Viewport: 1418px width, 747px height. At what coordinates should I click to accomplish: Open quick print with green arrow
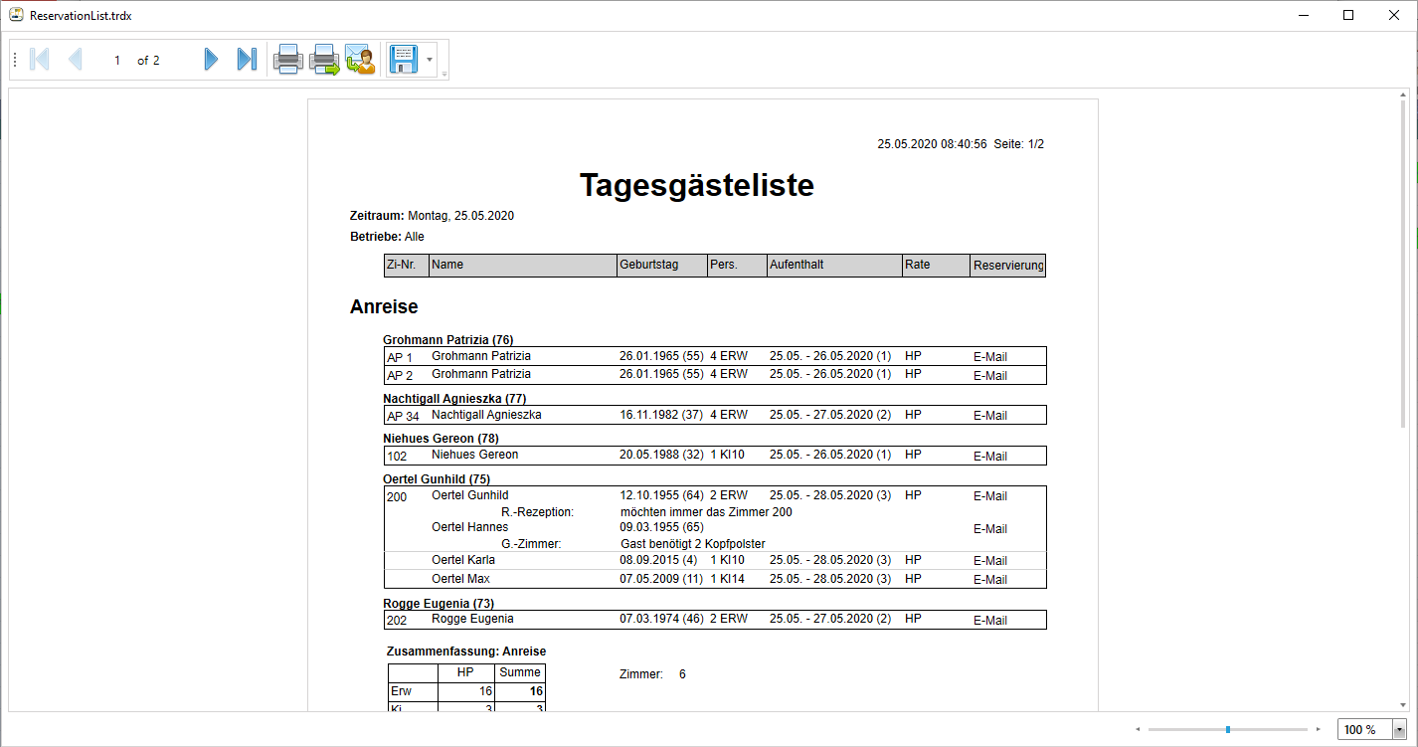[x=324, y=60]
